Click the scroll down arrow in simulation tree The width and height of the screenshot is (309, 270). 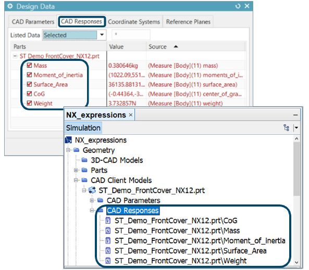[296, 262]
